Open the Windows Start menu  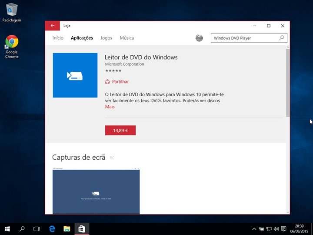pos(7,229)
